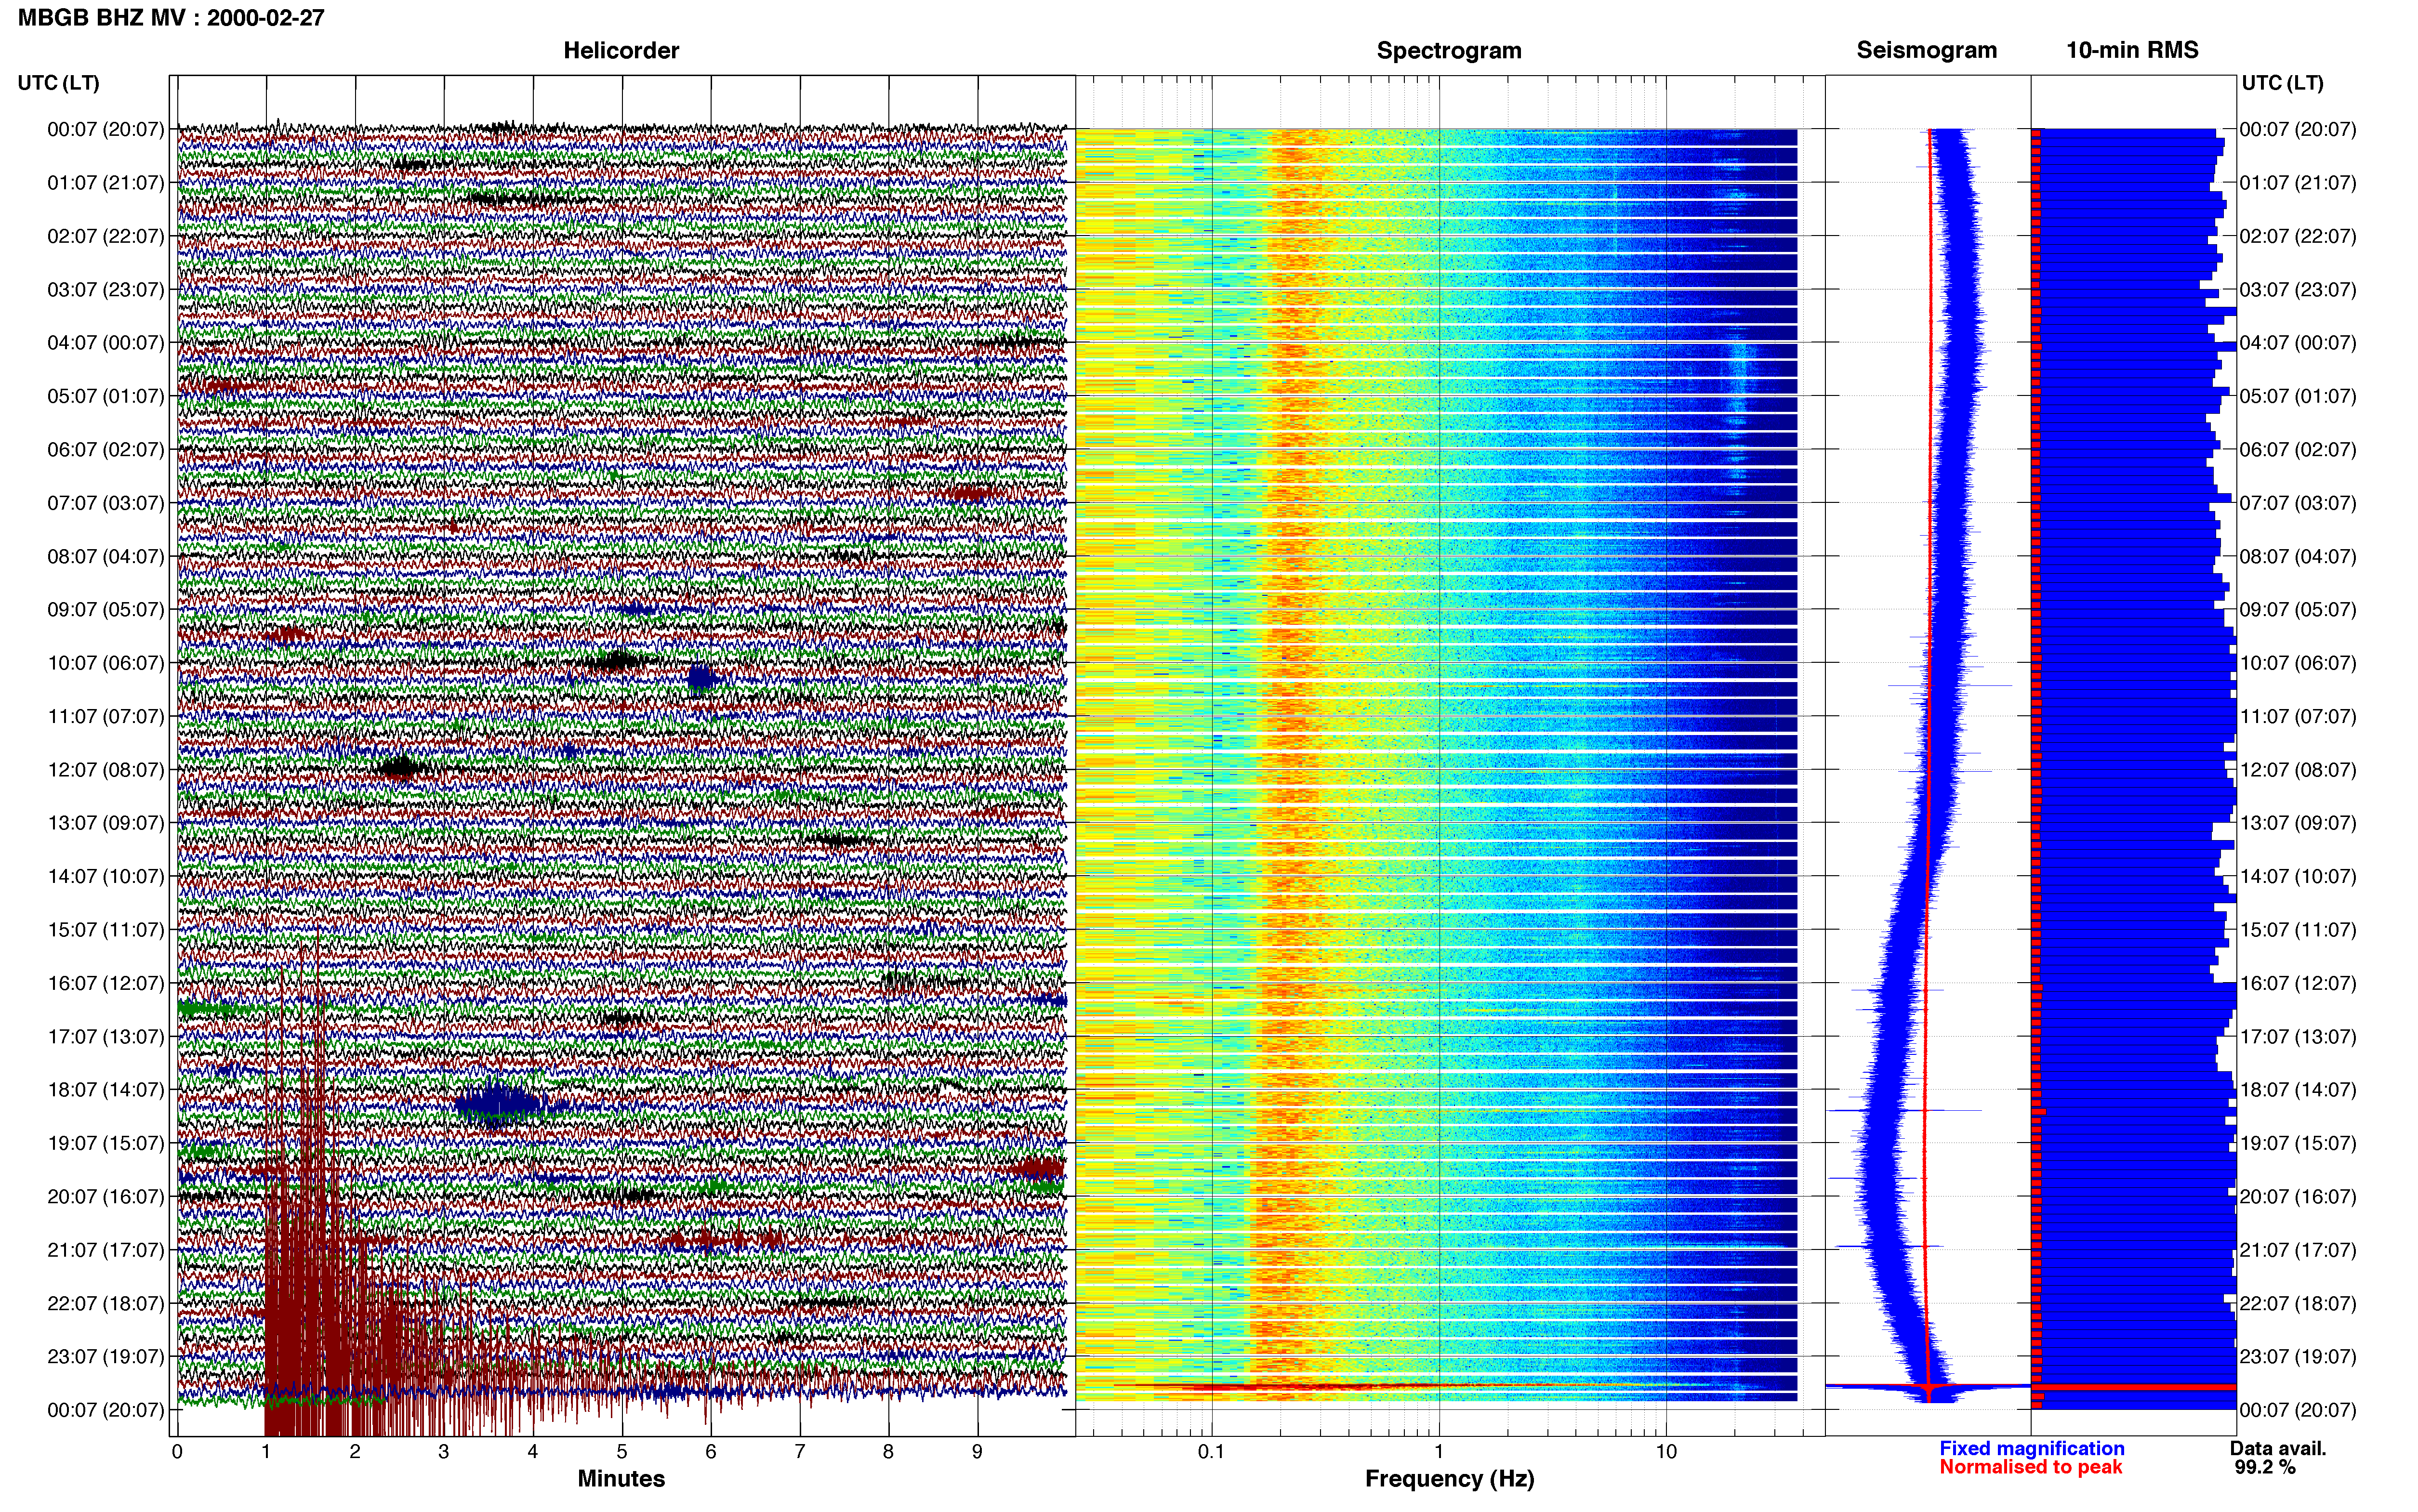
Task: Click the "0.1" frequency tick label
Action: (1211, 1451)
